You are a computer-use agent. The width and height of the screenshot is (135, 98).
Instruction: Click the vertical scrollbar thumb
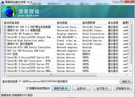(x=131, y=44)
